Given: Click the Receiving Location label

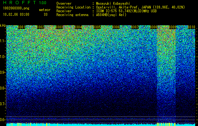Looking at the screenshot, I should point(73,7).
